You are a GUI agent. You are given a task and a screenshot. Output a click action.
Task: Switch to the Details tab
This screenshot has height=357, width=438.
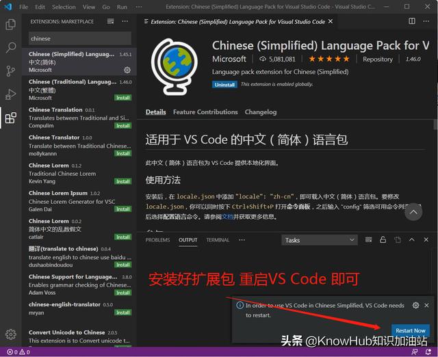pos(155,112)
